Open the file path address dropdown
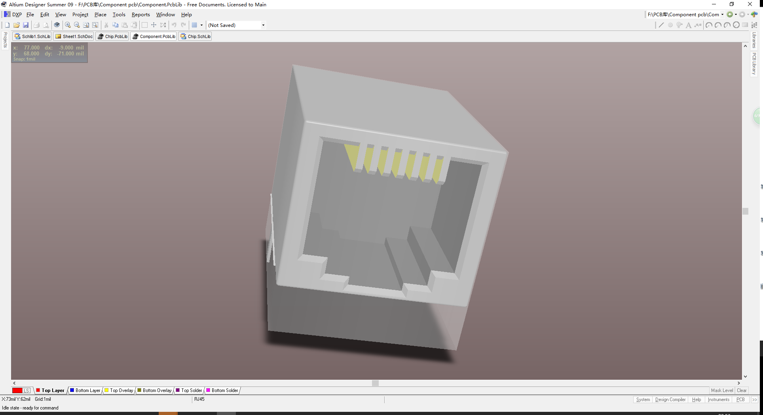 coord(722,15)
